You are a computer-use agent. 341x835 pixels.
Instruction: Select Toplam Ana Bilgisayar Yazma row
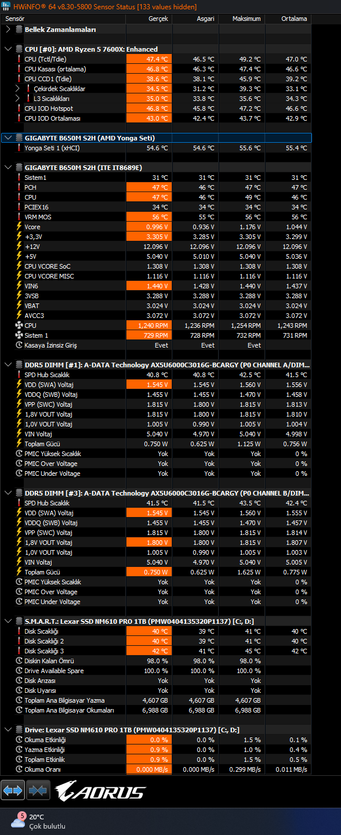point(157,700)
